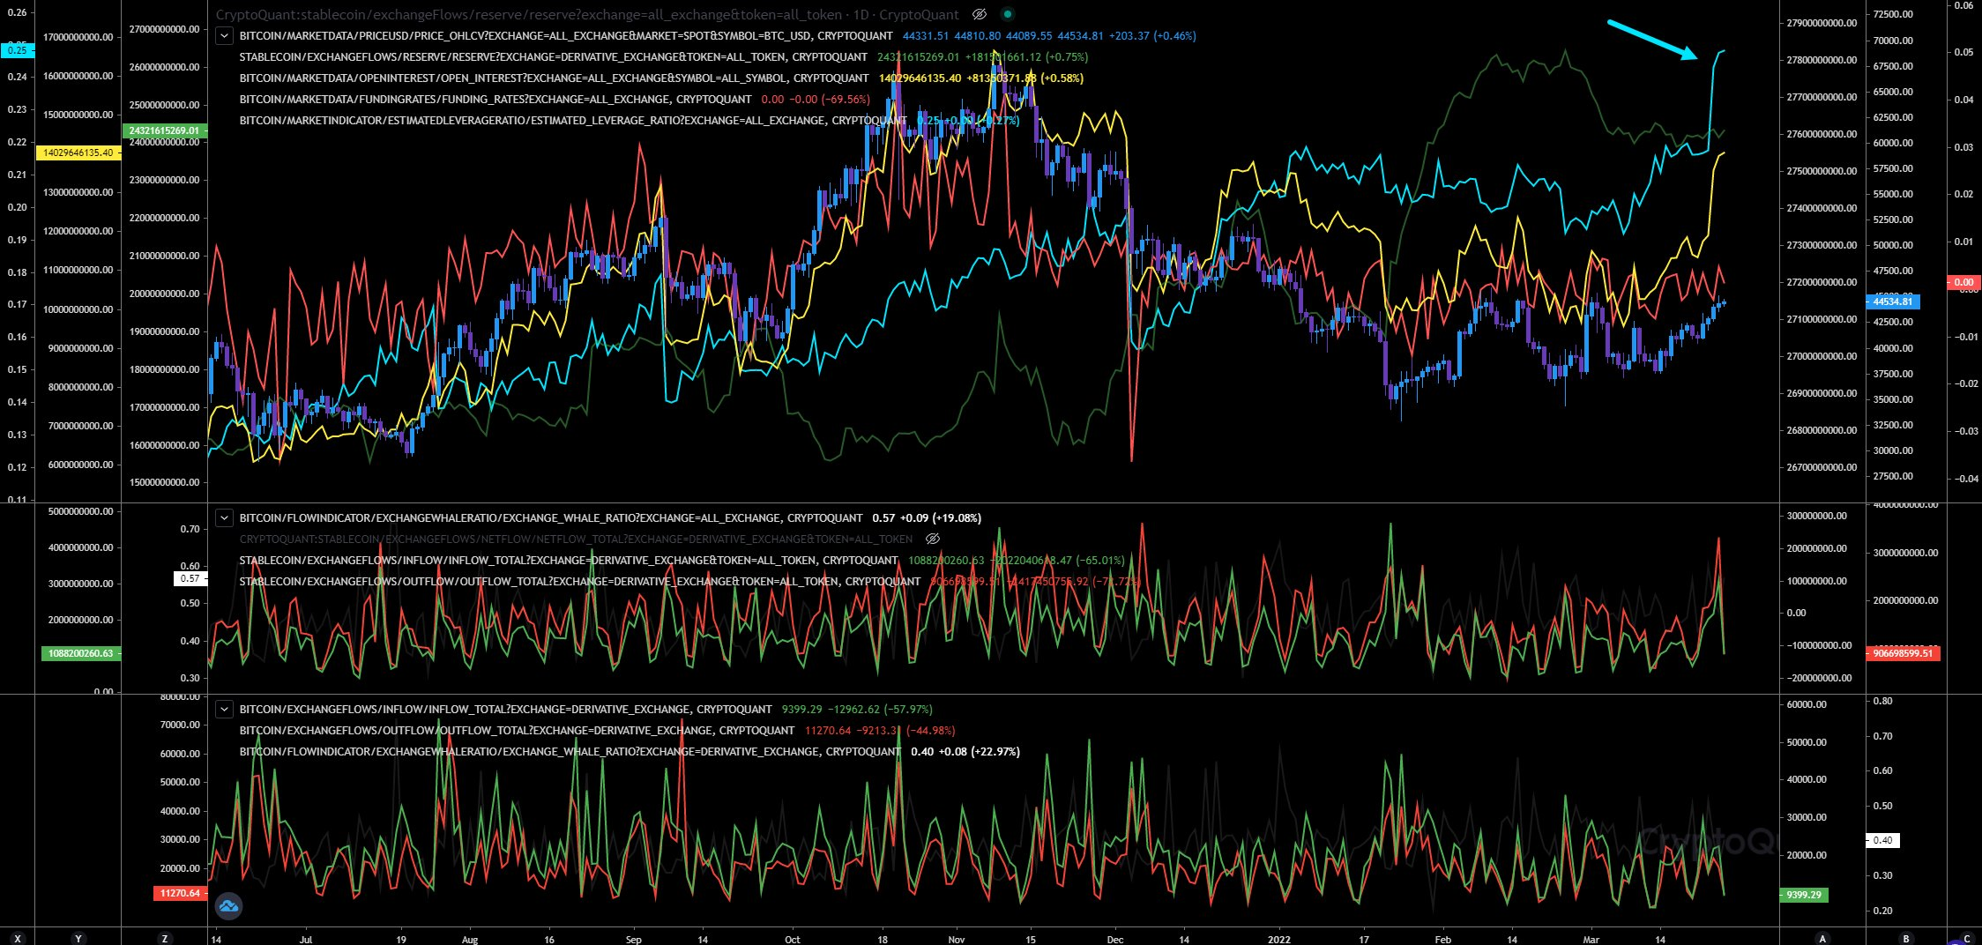Click the green 9399.29 inflow label
This screenshot has width=1982, height=945.
1803,895
